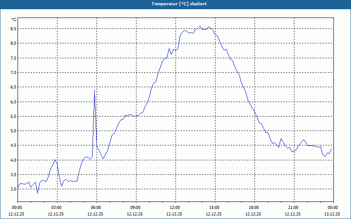Click '12.12.25' date below '09:00'
Image resolution: width=351 pixels, height=219 pixels.
click(135, 214)
